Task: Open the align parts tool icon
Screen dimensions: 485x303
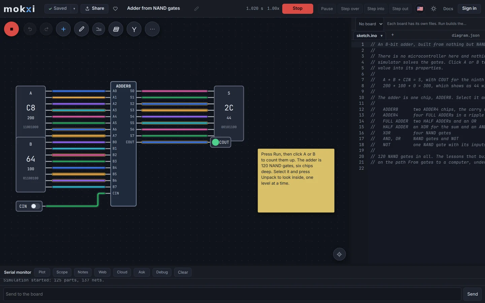Action: click(99, 29)
